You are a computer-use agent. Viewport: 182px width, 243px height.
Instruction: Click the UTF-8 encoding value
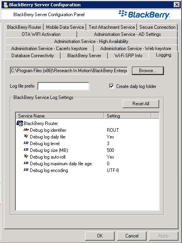(x=113, y=170)
